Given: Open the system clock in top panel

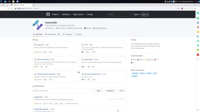Looking at the screenshot, I should (186, 2).
